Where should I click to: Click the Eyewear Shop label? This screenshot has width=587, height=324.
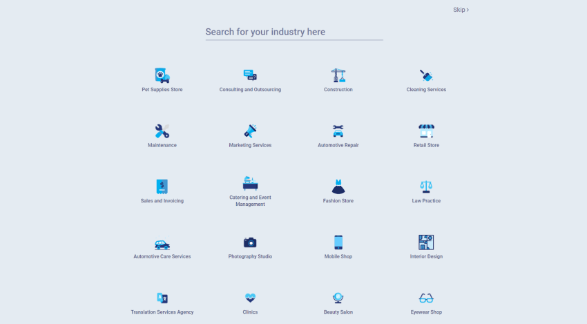426,312
